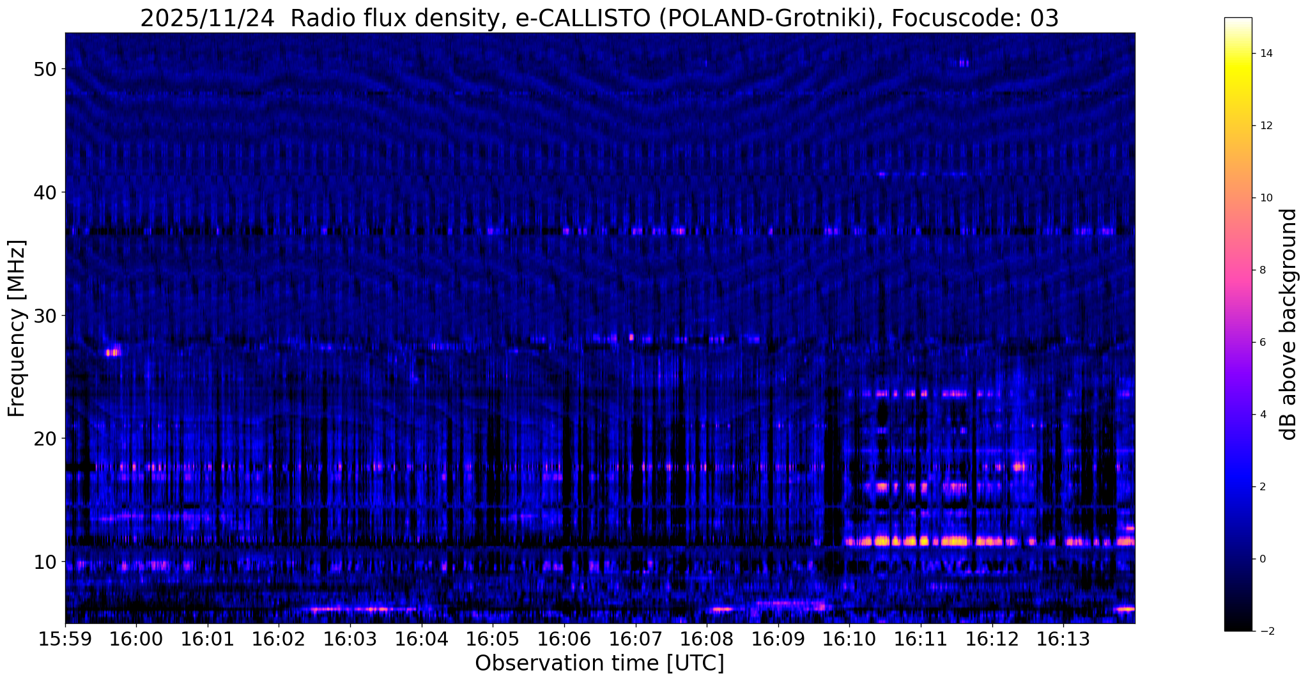This screenshot has width=1308, height=682.
Task: Click the 16:03 time tick label
Action: [x=350, y=639]
